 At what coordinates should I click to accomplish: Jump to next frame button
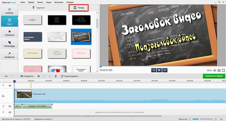tap(165, 70)
